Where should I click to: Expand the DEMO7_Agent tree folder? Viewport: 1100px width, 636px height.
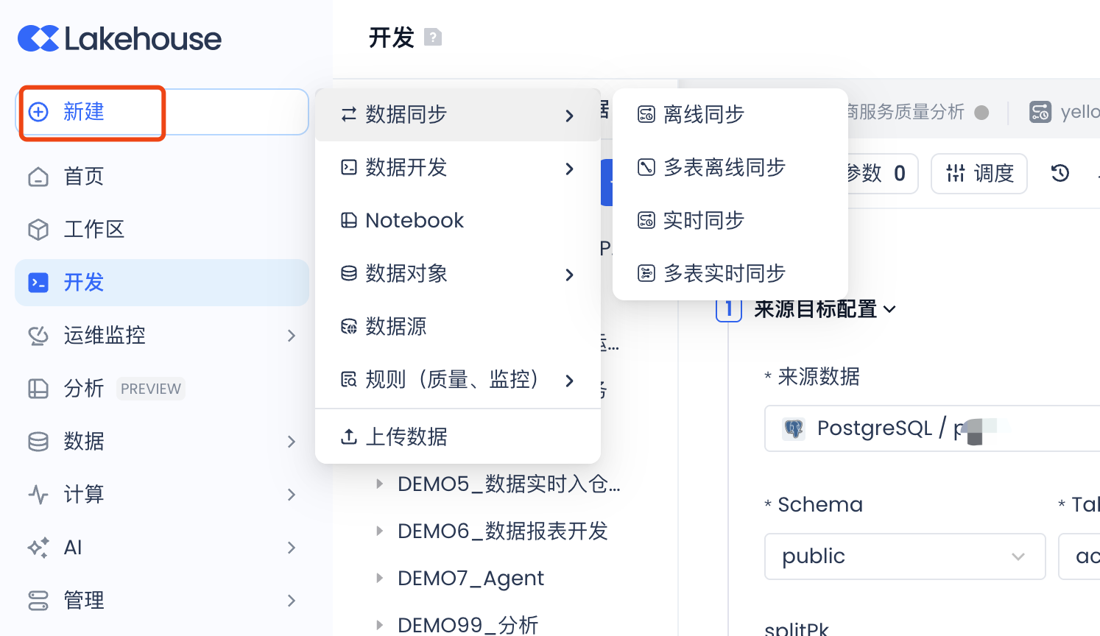pyautogui.click(x=380, y=578)
